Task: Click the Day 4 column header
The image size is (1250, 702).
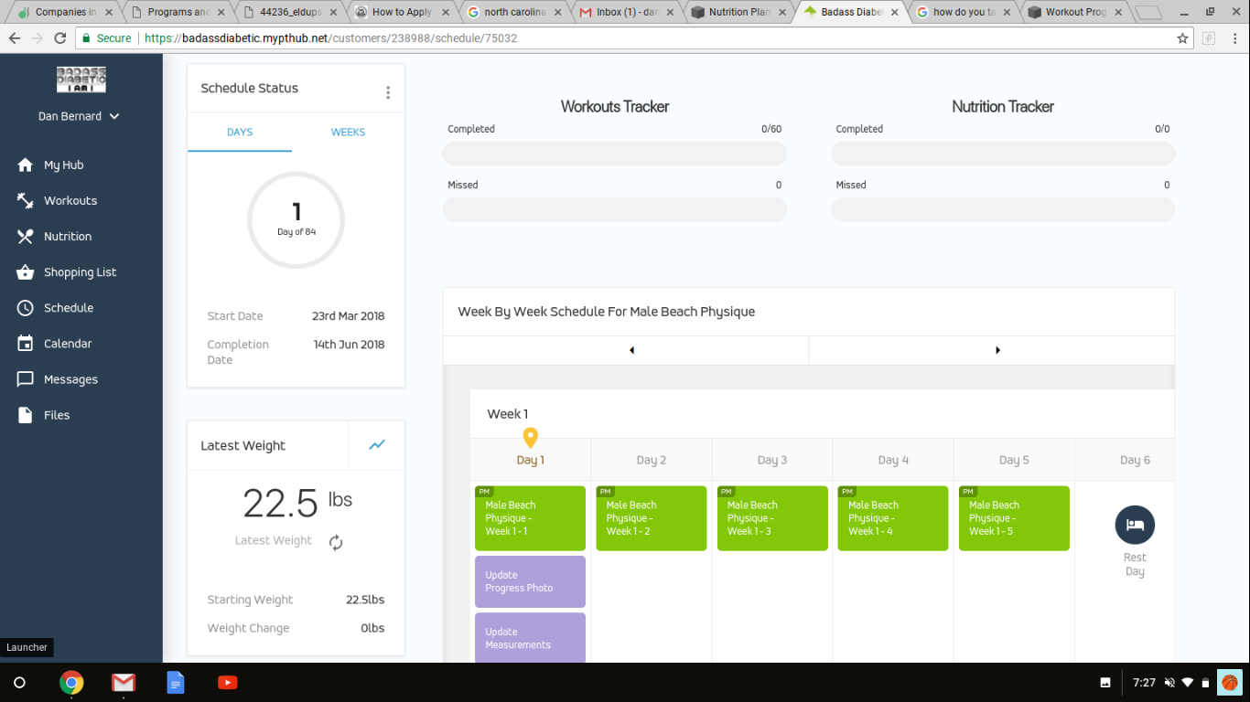Action: point(893,460)
